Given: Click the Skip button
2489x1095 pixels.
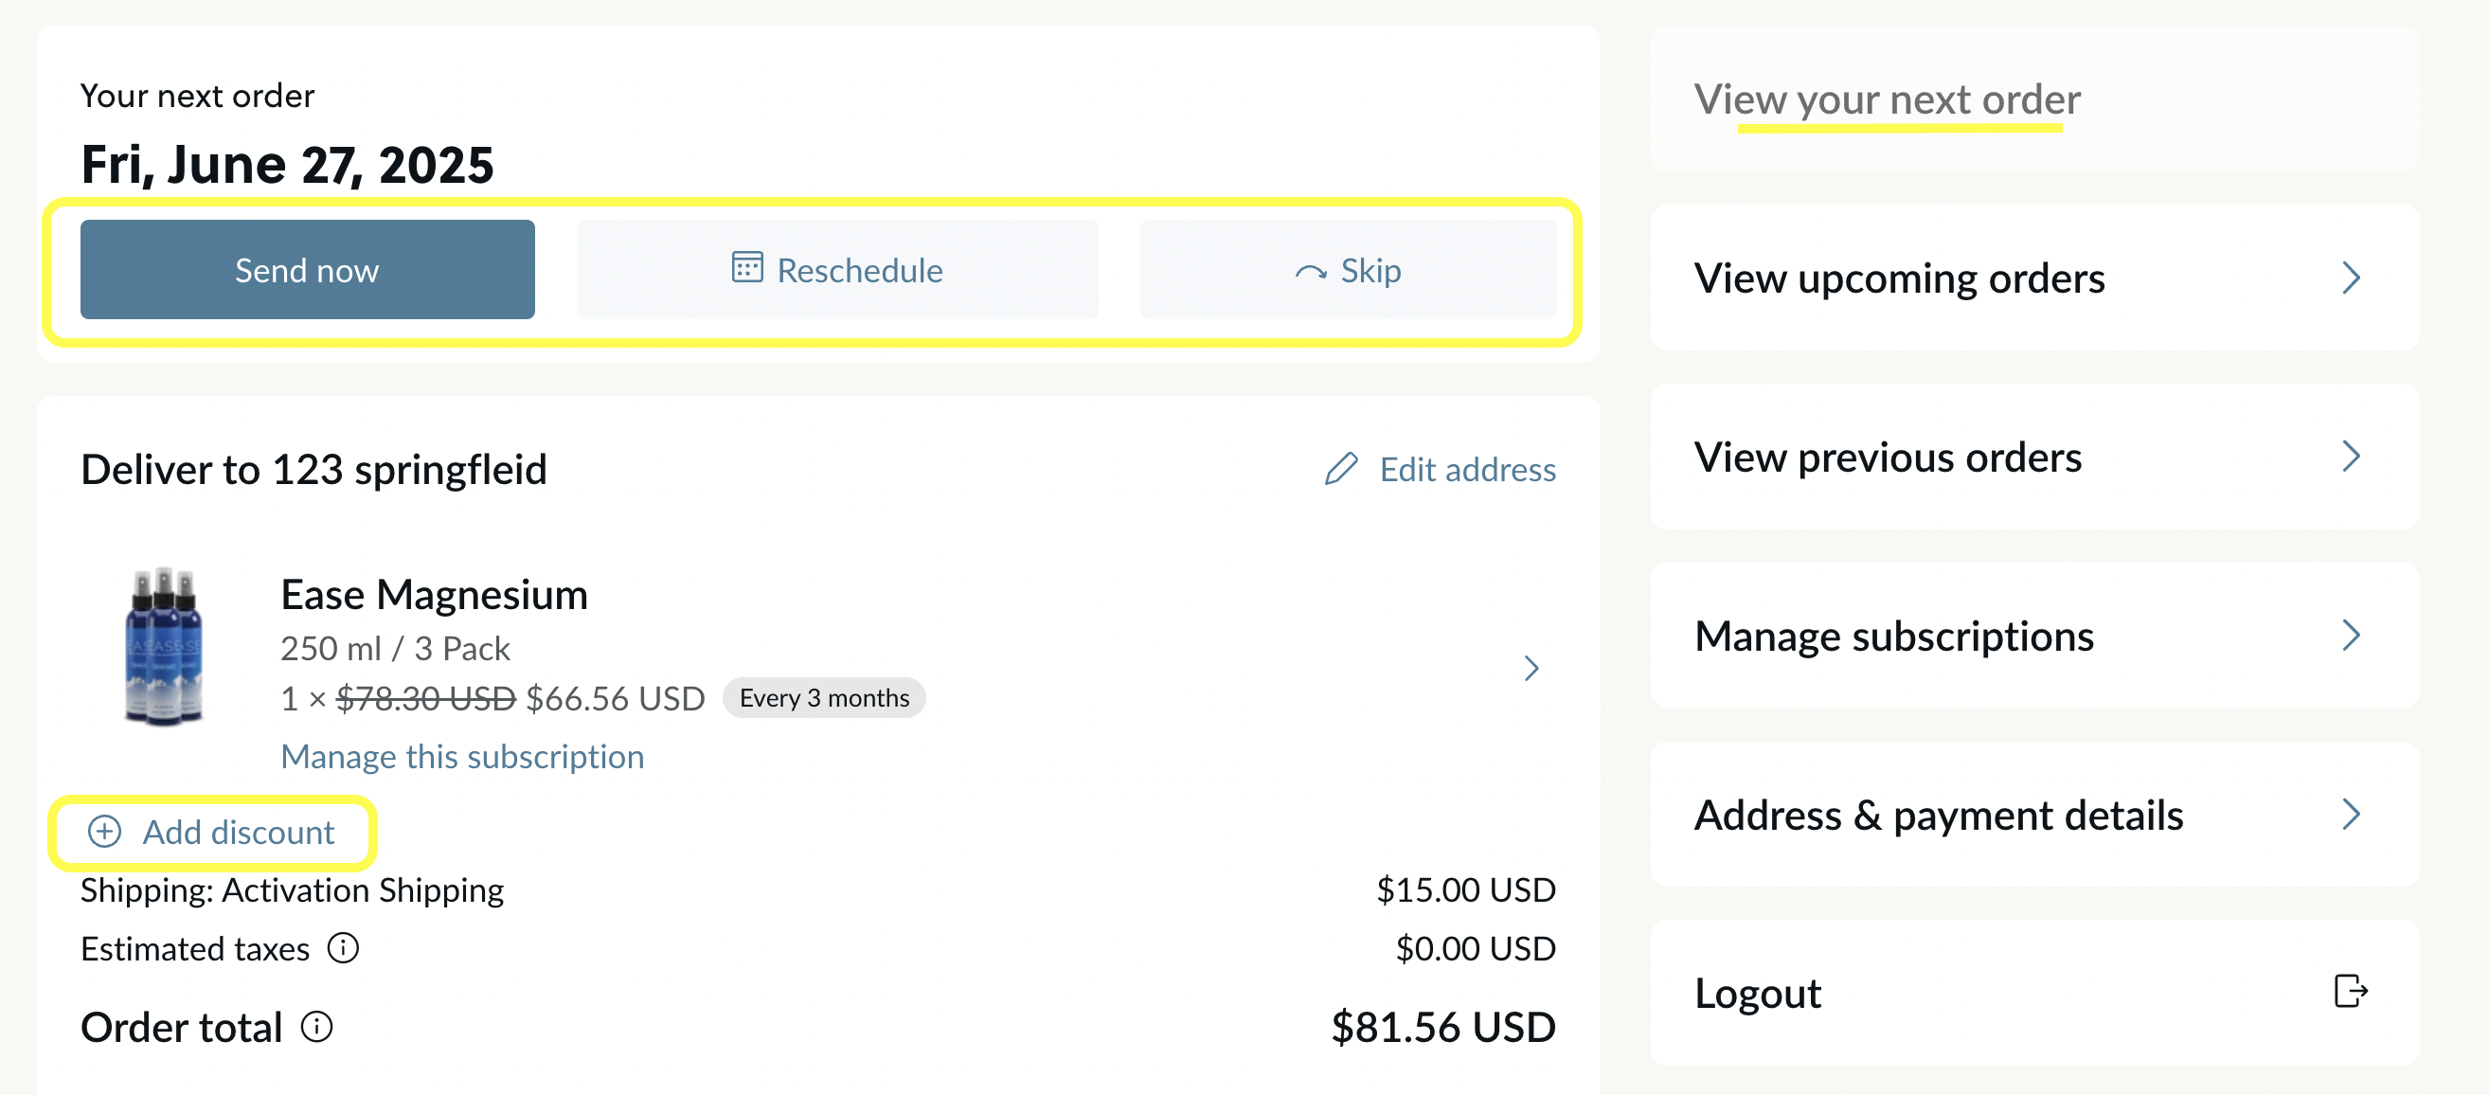Looking at the screenshot, I should [x=1348, y=270].
